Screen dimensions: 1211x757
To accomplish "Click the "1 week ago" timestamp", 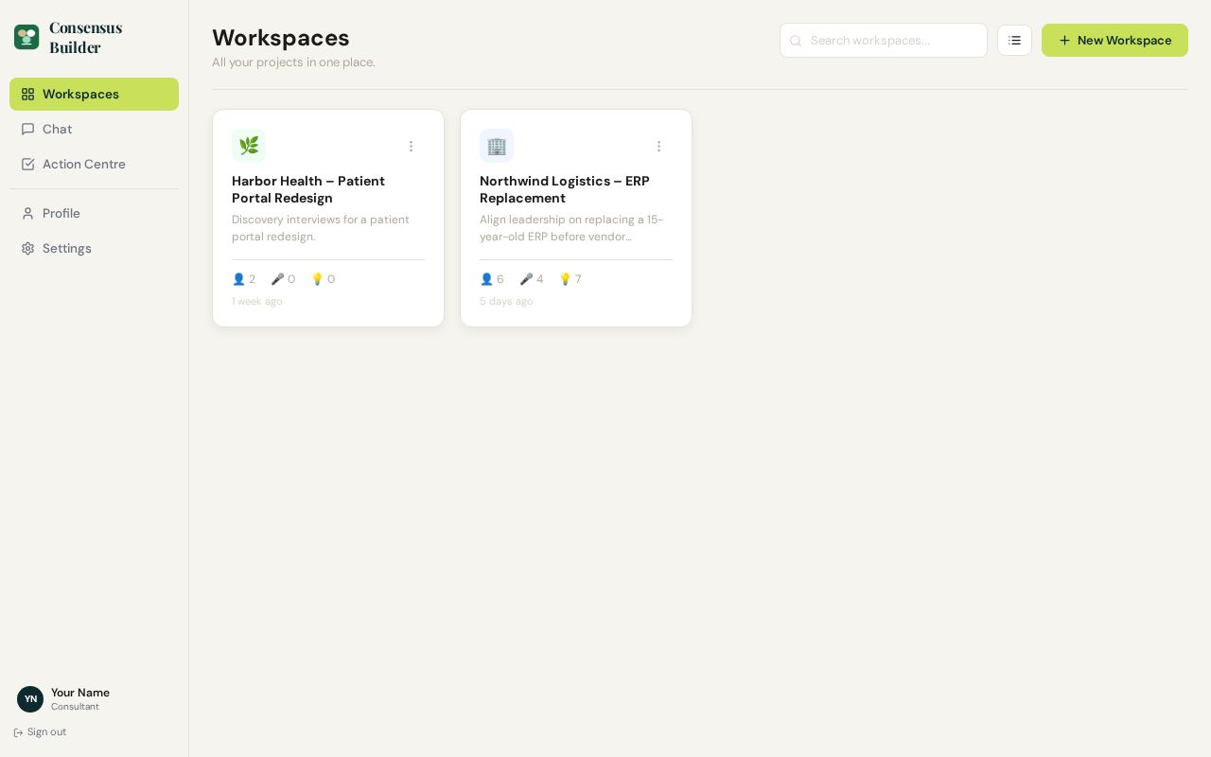I will tap(257, 301).
